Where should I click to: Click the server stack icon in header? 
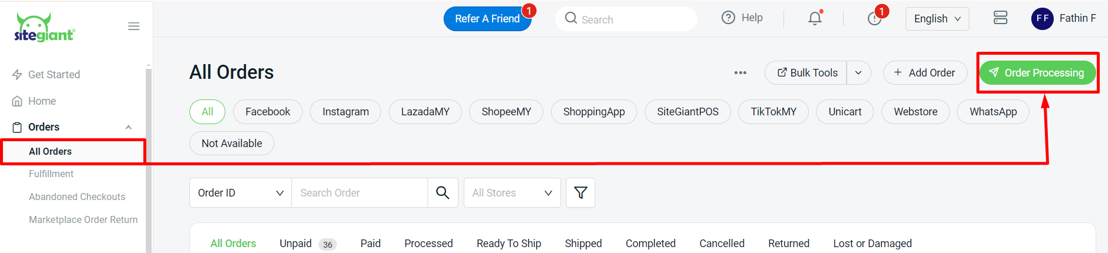click(1000, 18)
